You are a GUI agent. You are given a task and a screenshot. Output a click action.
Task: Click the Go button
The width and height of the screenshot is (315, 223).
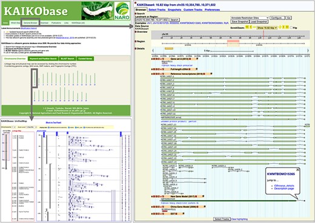point(288,18)
